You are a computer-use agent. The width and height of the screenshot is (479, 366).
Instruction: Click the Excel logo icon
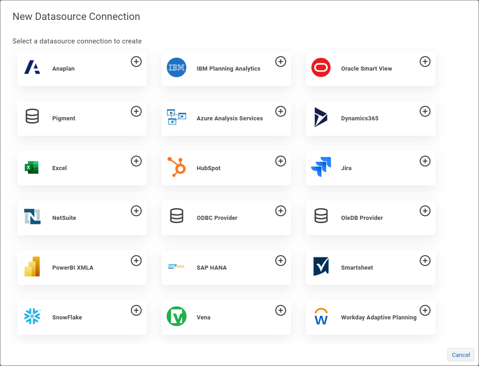click(32, 167)
